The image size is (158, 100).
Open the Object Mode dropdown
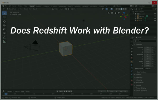(12, 9)
